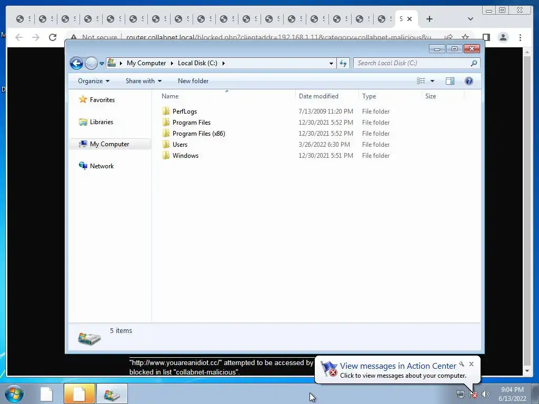
Task: Close the Action Center notification balloon
Action: pos(471,364)
